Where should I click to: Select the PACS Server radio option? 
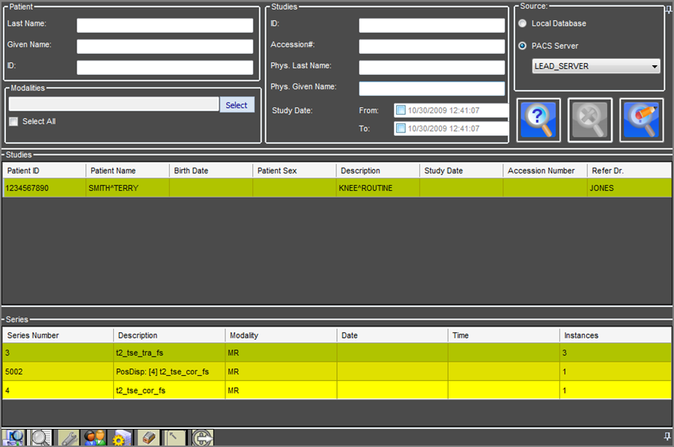coord(522,46)
